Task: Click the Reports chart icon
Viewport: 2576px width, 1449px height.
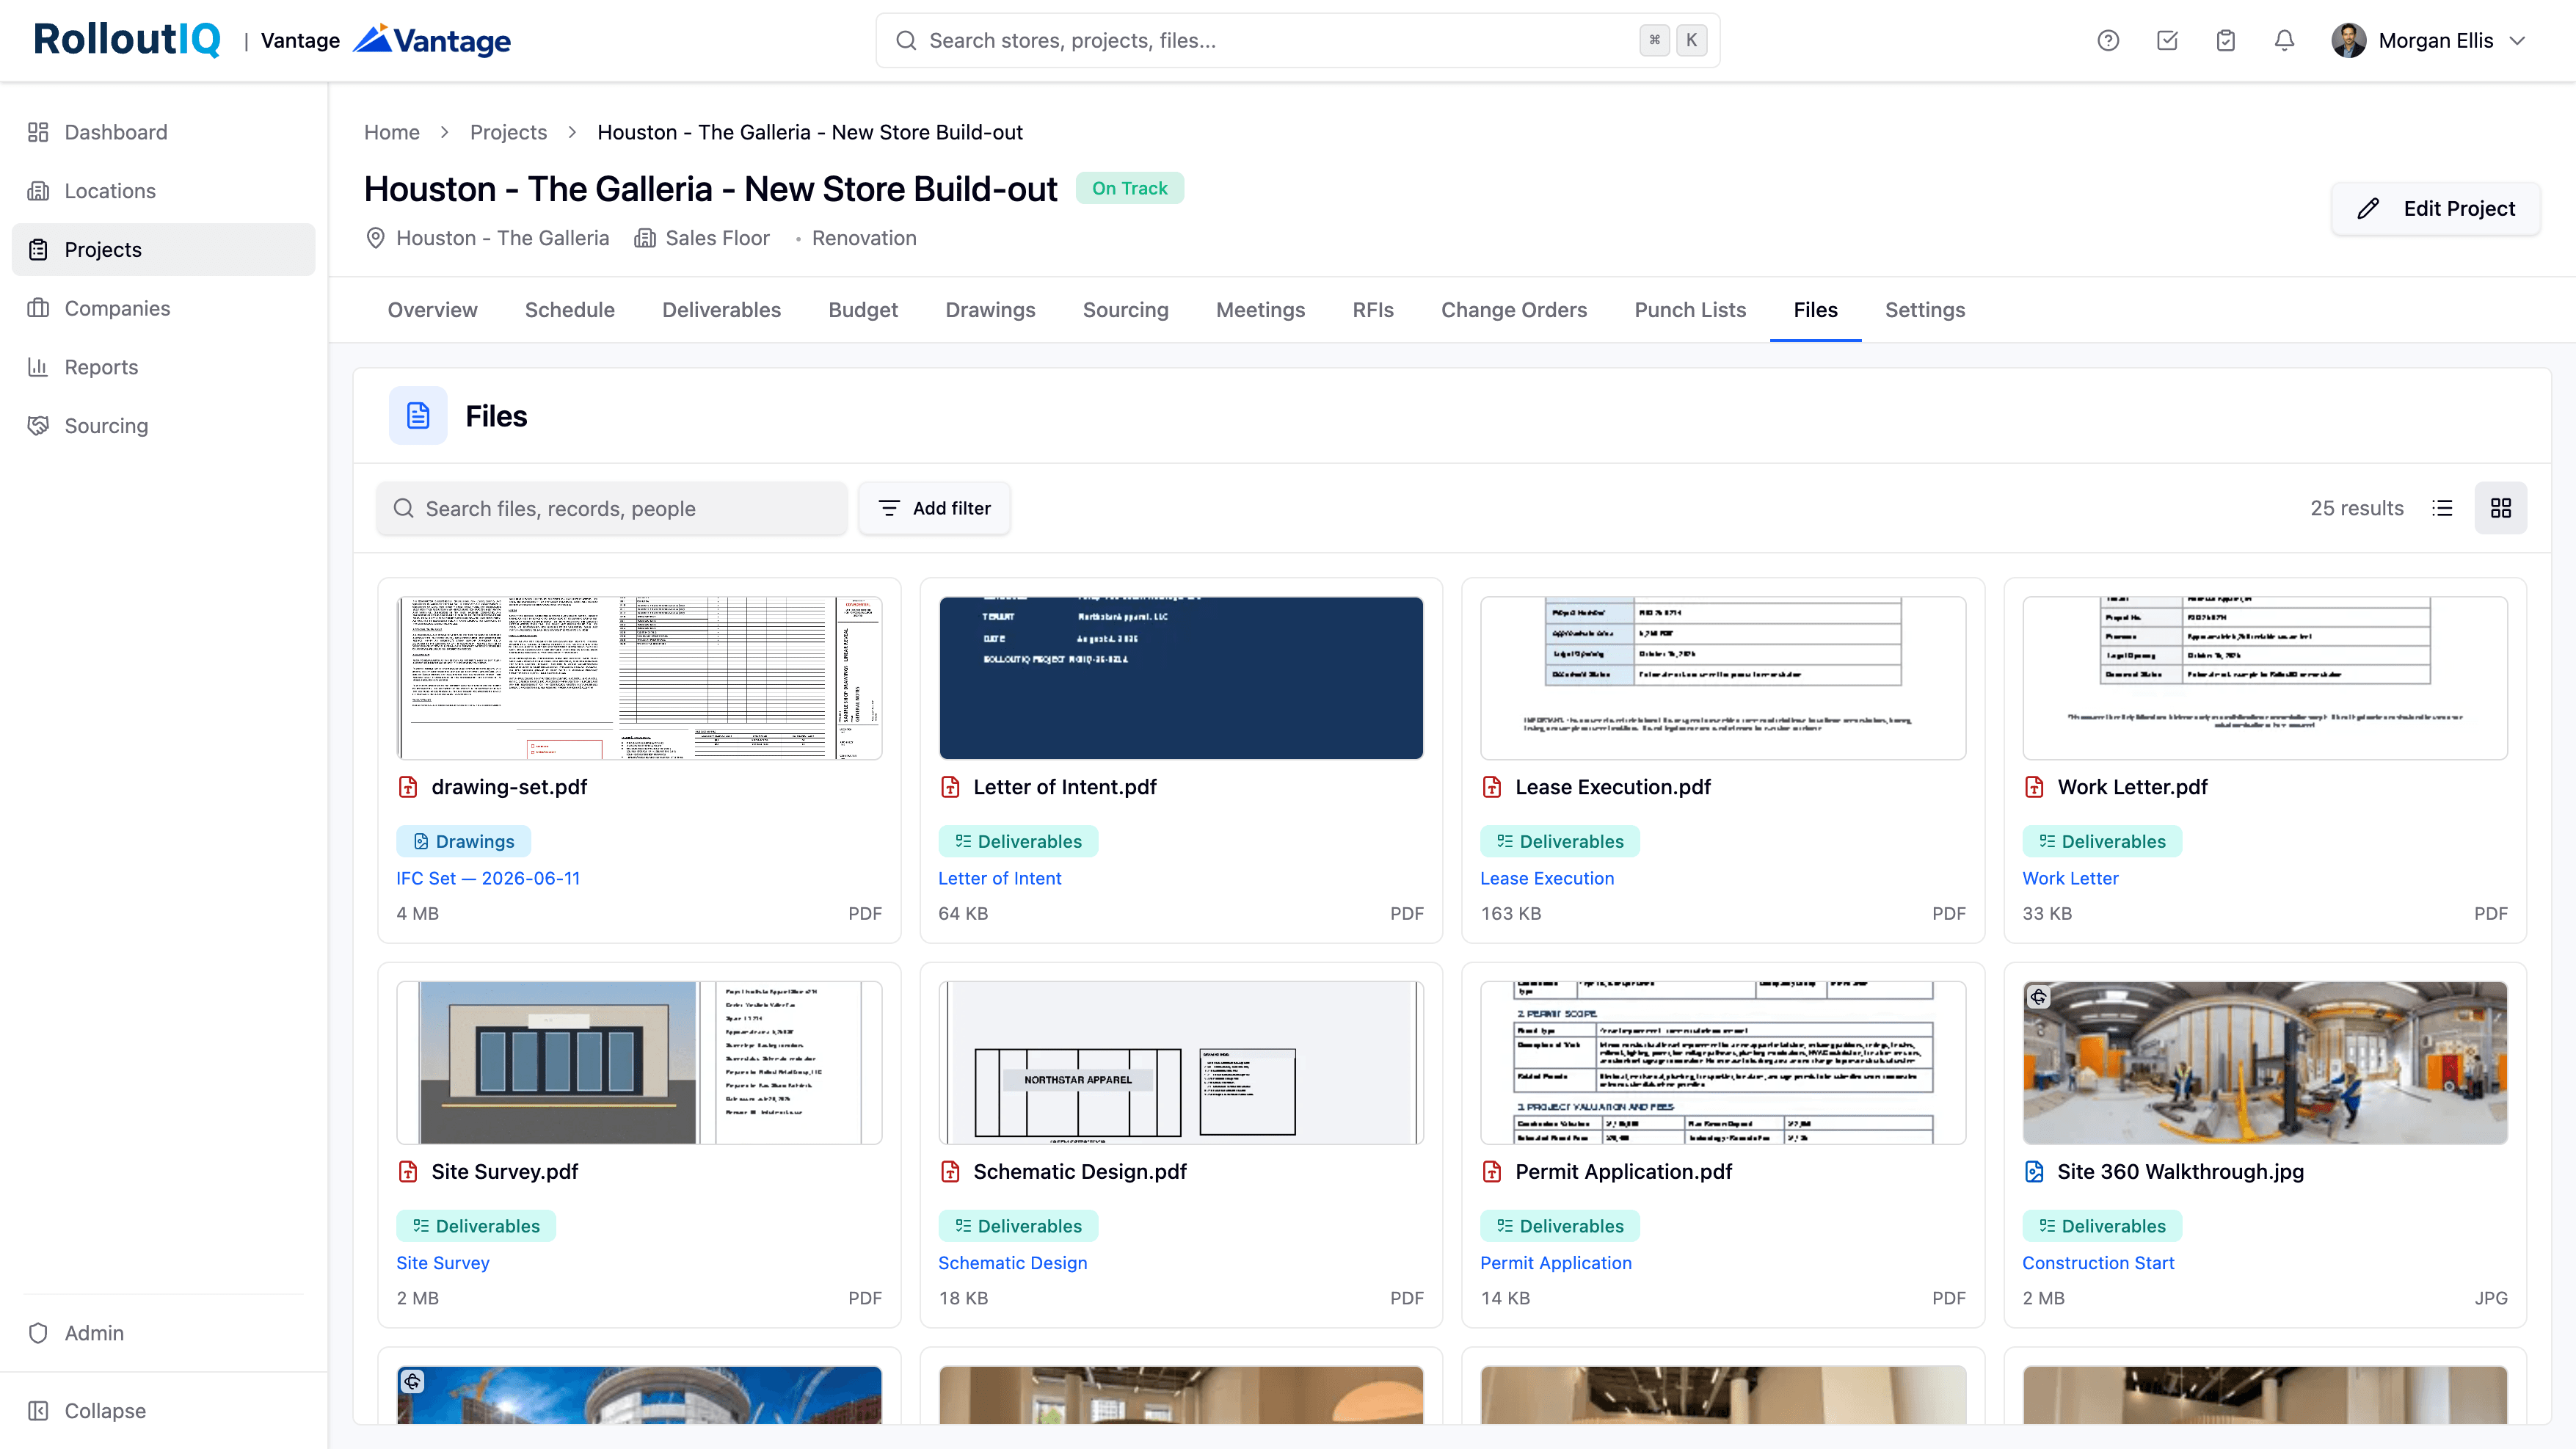Action: 38,367
